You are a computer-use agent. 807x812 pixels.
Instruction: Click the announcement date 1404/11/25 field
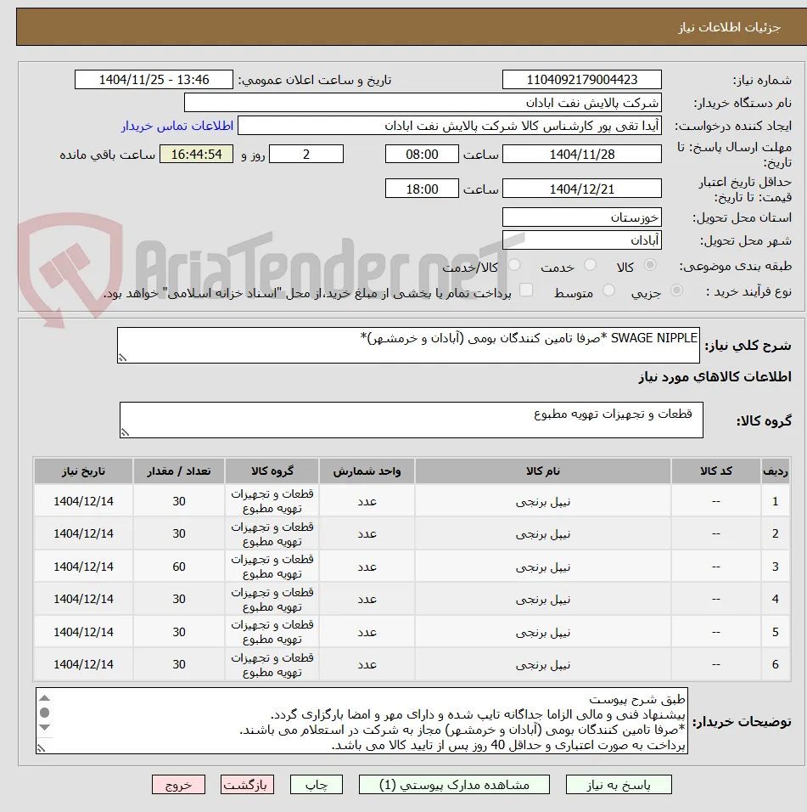click(154, 80)
